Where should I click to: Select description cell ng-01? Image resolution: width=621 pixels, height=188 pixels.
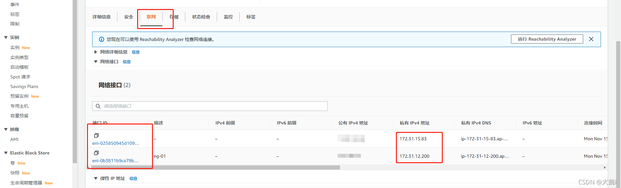[160, 156]
